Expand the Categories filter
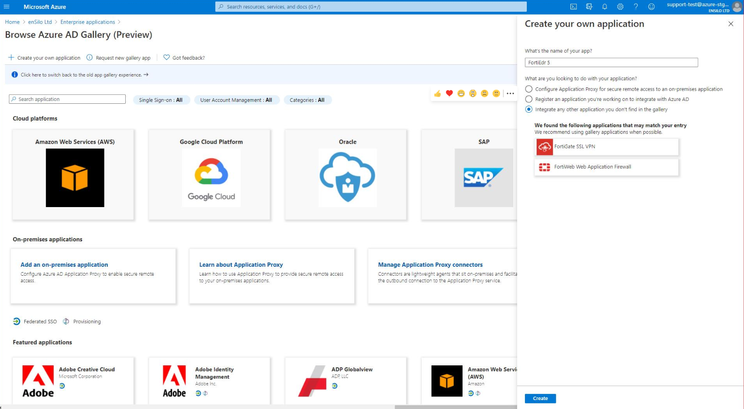 coord(307,100)
